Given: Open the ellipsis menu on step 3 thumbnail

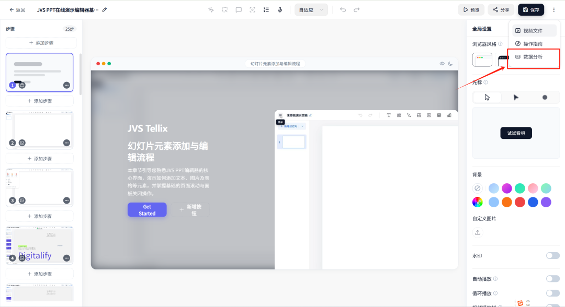Looking at the screenshot, I should point(66,200).
